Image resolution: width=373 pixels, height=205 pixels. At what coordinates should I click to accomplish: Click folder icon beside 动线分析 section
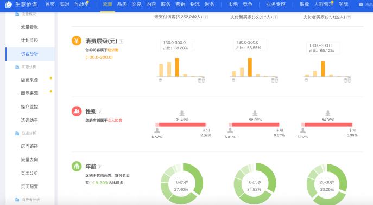pyautogui.click(x=17, y=133)
